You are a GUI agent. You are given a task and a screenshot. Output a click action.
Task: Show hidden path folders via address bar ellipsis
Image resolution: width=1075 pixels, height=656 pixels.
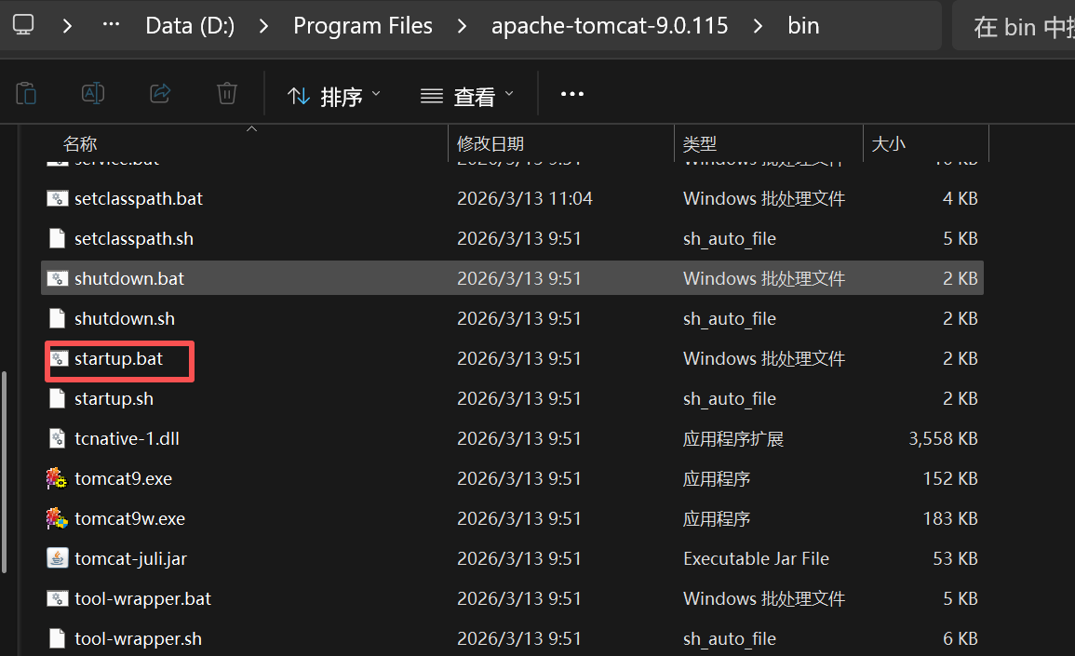click(111, 25)
